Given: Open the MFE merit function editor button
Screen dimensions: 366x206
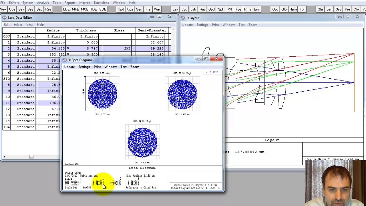Looking at the screenshot, I should tap(75, 9).
